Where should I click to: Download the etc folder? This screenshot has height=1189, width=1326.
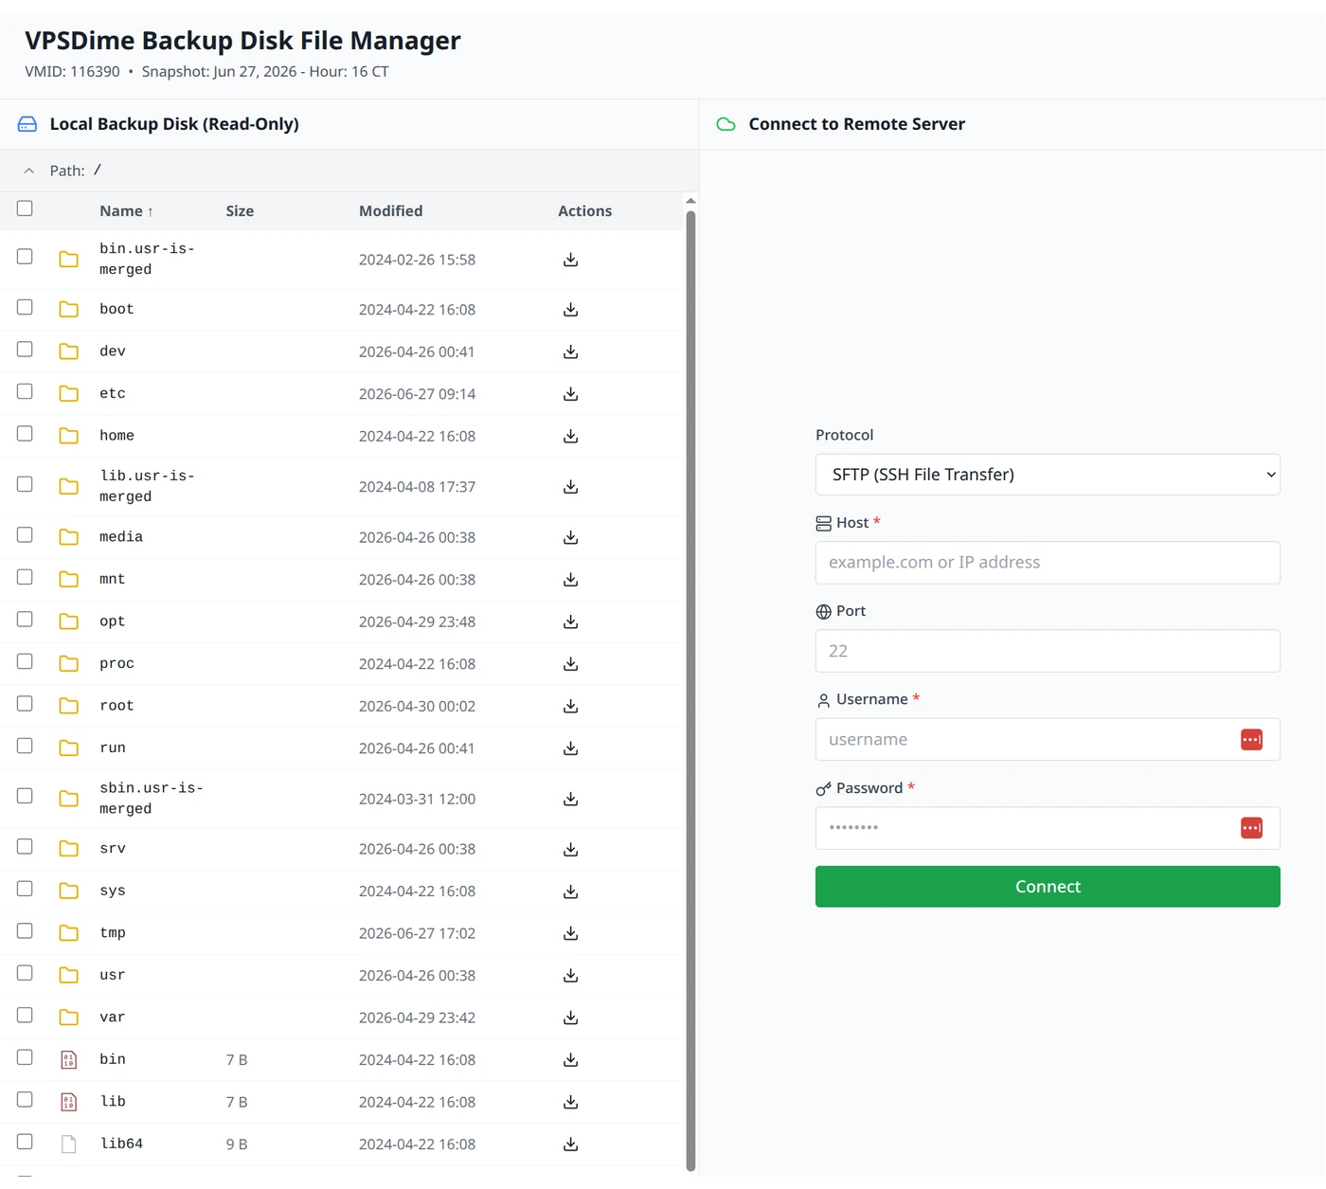point(570,394)
